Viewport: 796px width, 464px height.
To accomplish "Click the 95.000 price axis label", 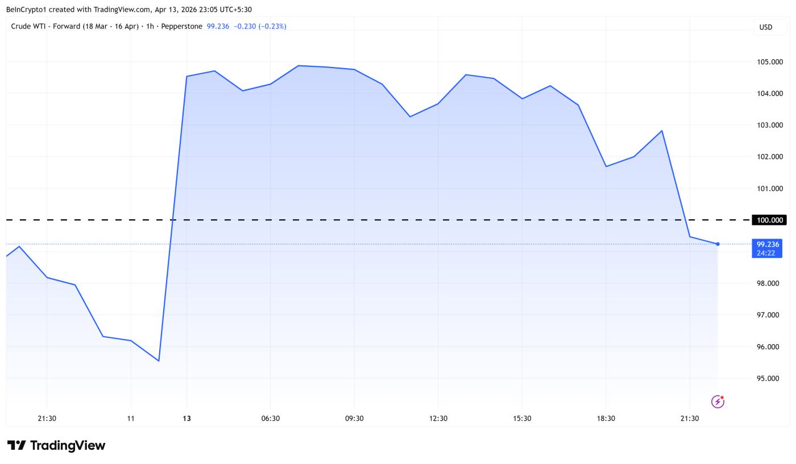I will tap(768, 378).
